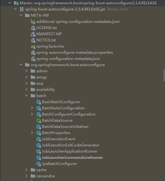Viewport: 165px width, 181px height.
Task: Select spring-autoconfigure-metadata.properties file name
Action: click(74, 53)
